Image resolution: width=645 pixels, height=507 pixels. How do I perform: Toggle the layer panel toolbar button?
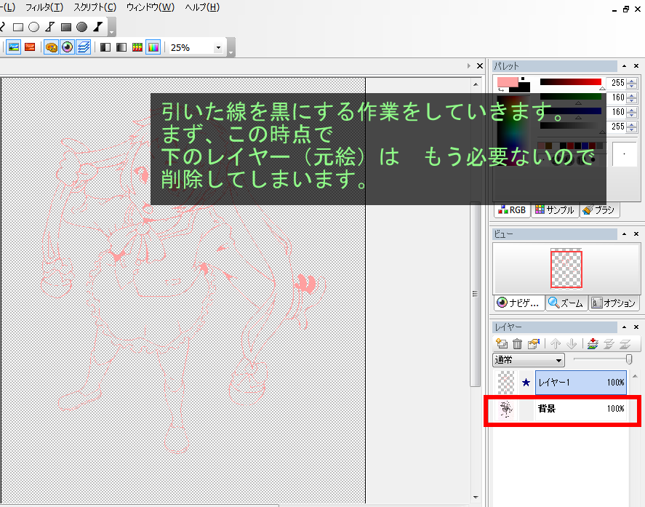(x=84, y=47)
